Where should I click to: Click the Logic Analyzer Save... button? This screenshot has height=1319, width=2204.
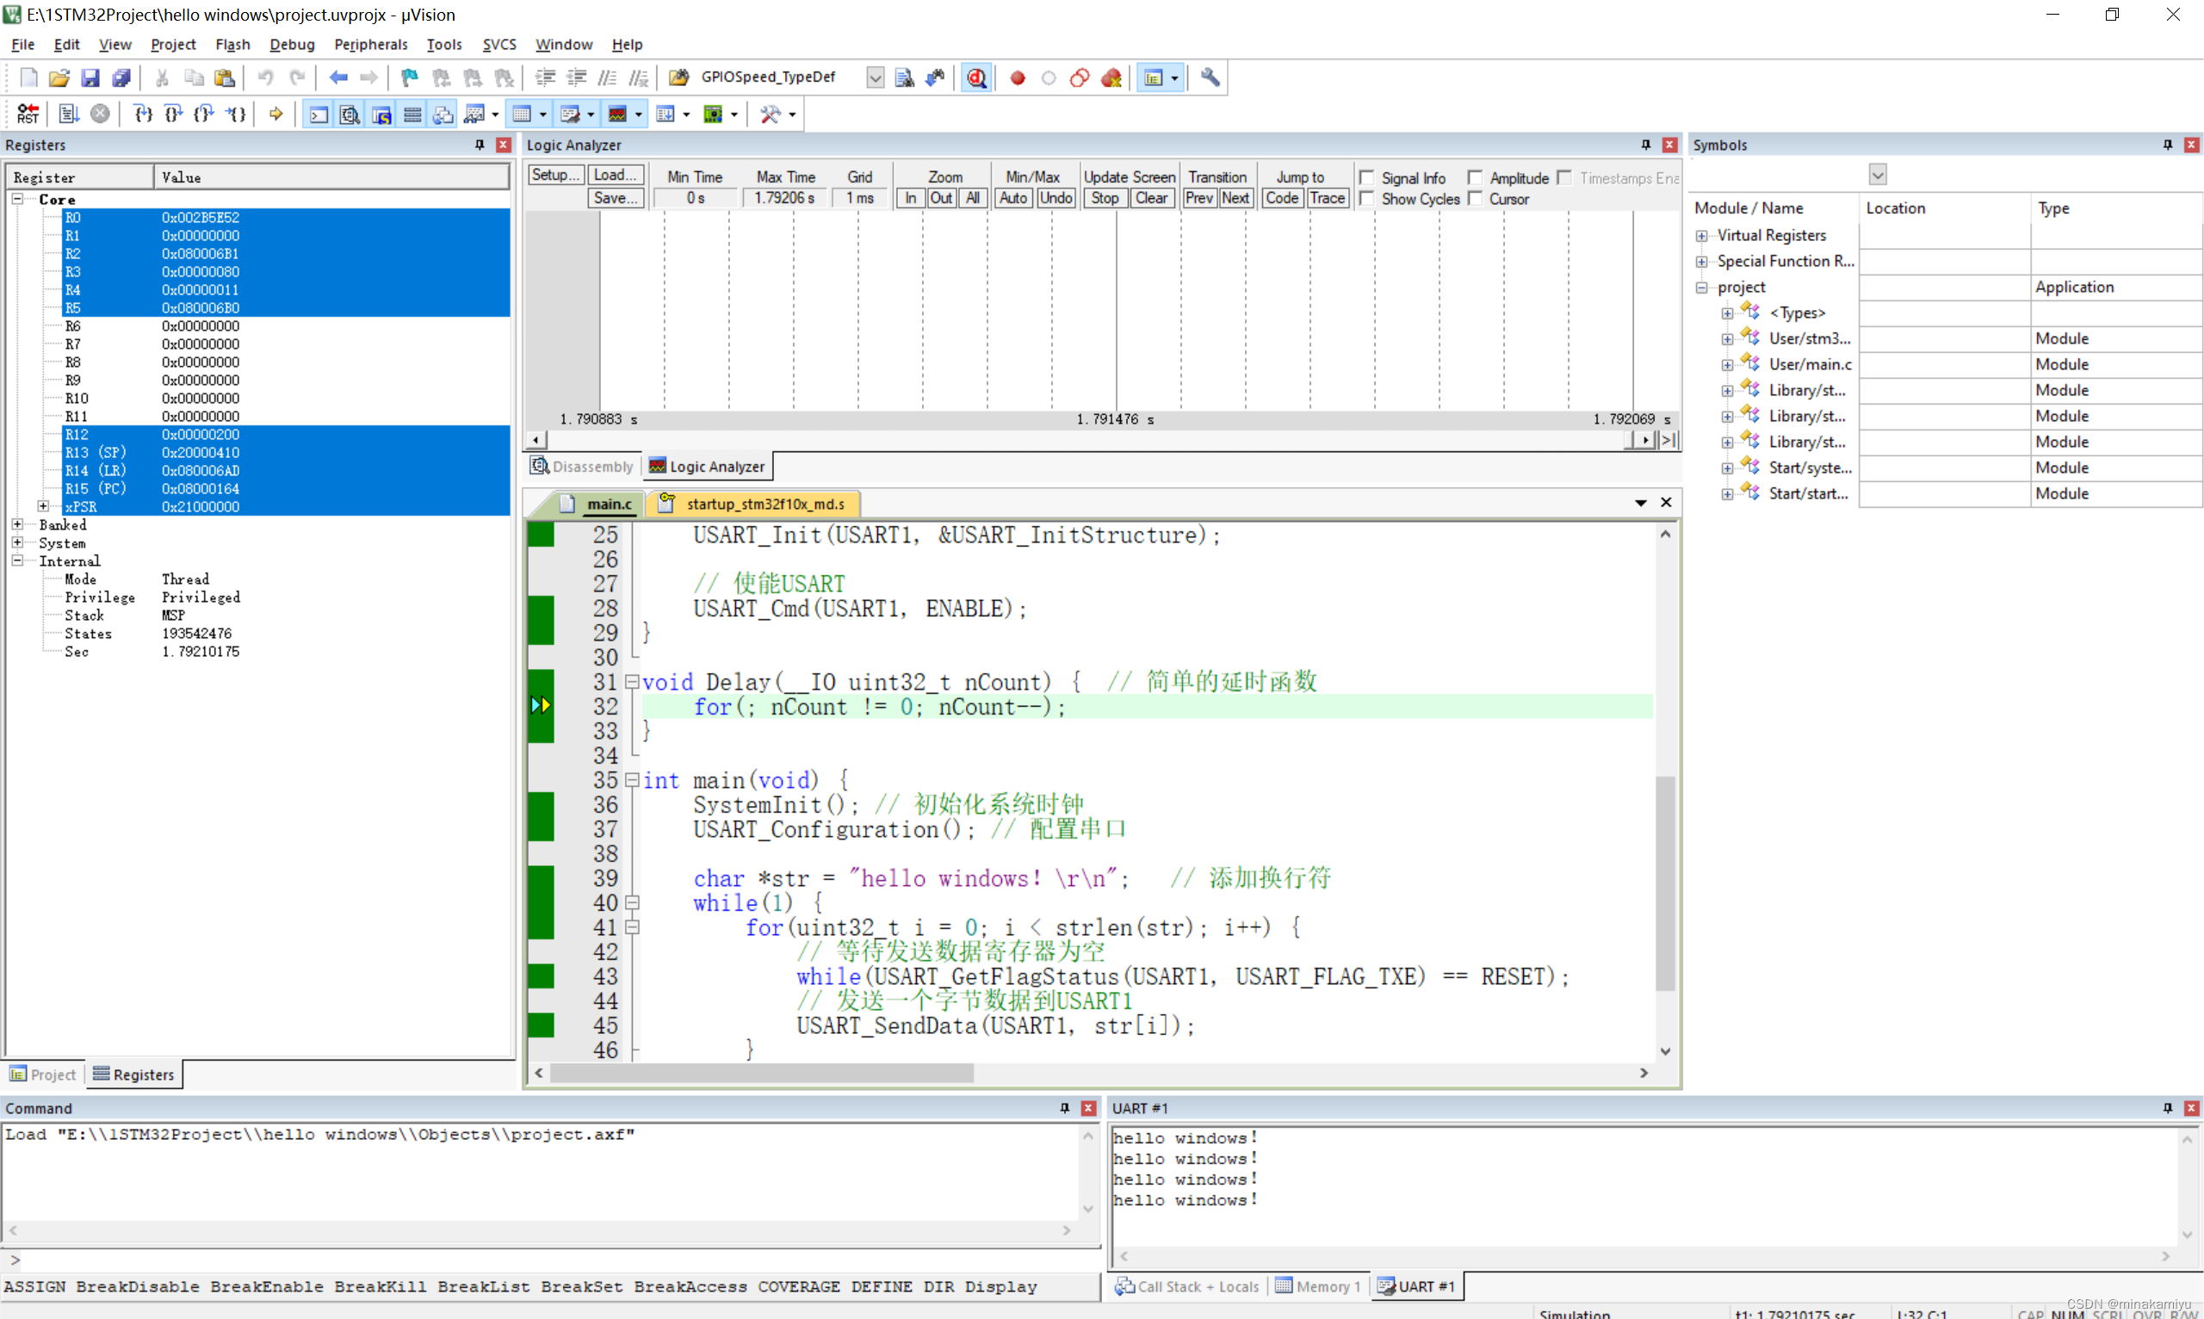point(615,198)
